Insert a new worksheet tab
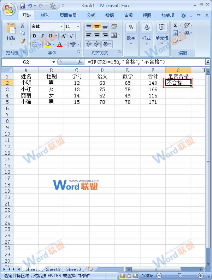Viewport: 212px width, 280px height. [90, 269]
